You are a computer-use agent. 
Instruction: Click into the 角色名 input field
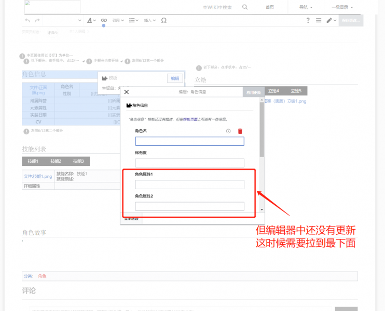coord(189,141)
